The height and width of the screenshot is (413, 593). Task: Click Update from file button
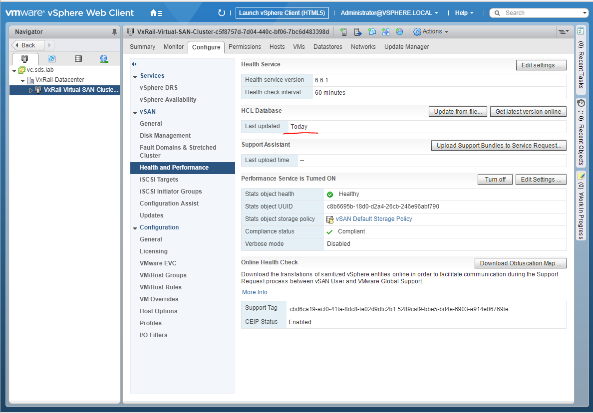pos(458,112)
